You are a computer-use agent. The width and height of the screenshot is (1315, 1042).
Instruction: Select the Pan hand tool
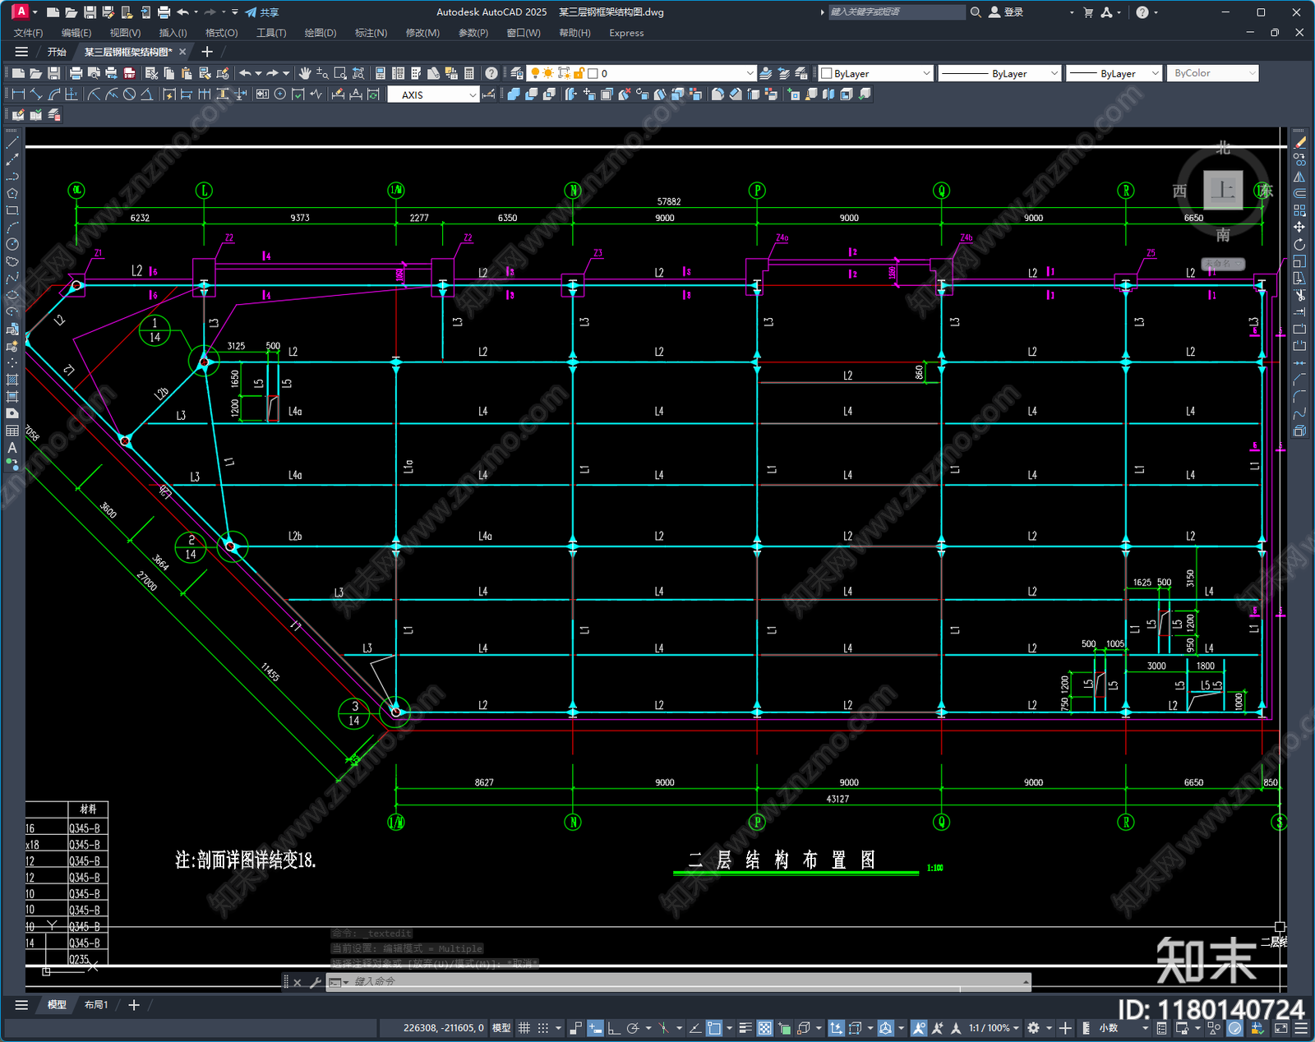[305, 73]
